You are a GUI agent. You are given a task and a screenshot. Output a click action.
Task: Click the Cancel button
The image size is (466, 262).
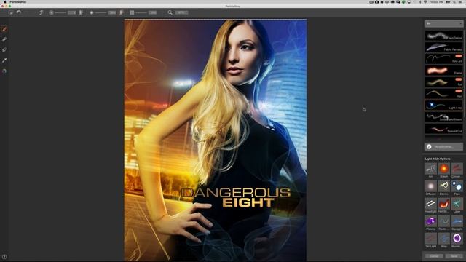coord(434,256)
